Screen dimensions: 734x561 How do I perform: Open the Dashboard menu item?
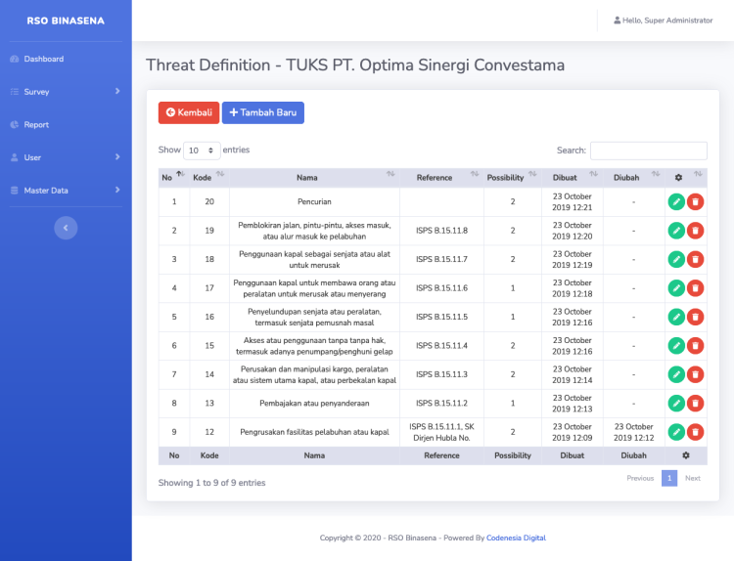(x=66, y=59)
